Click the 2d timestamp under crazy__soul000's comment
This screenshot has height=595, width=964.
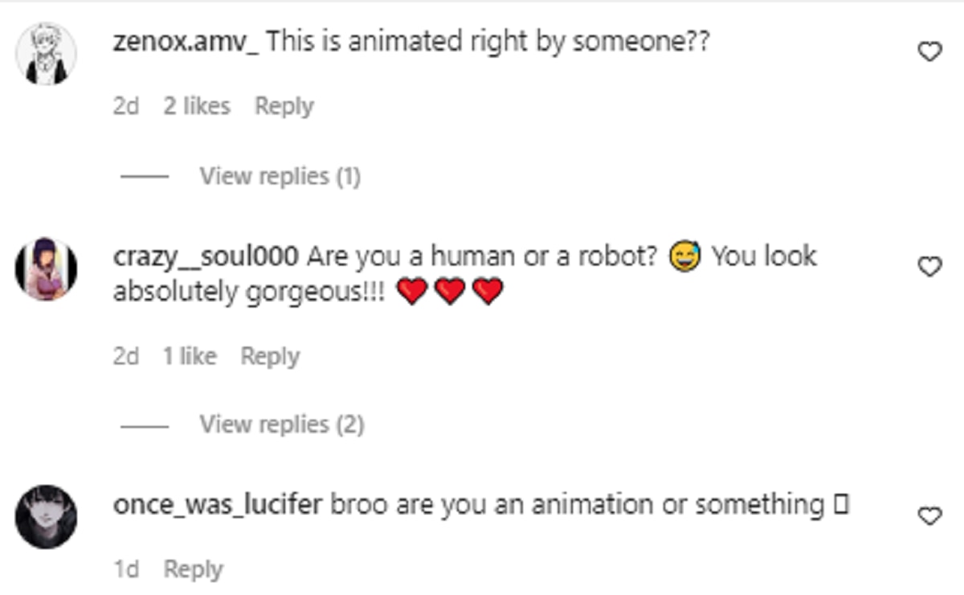point(126,356)
